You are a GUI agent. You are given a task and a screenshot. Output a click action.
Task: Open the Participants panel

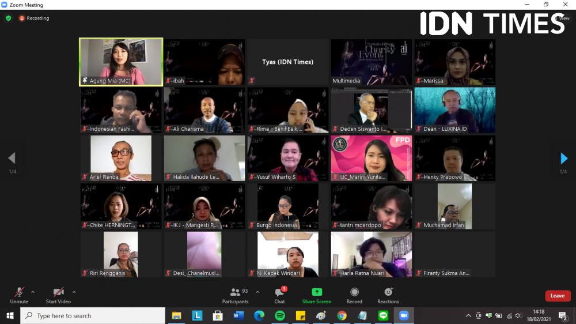tap(235, 296)
